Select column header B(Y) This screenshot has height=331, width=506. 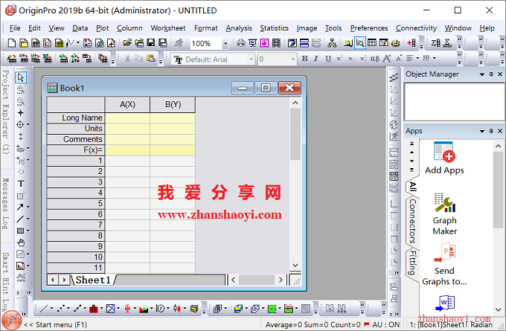point(173,105)
